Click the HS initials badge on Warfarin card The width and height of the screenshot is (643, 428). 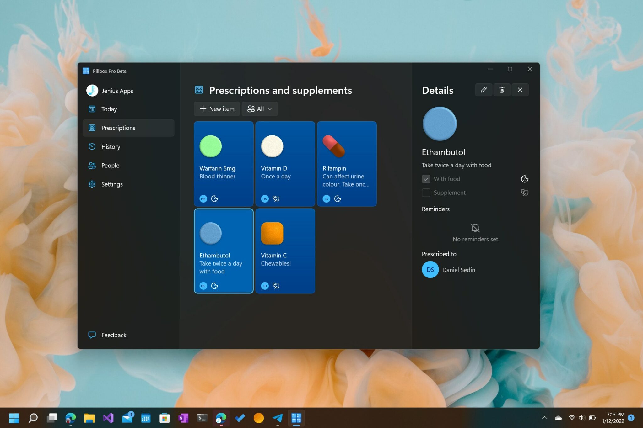coord(203,198)
